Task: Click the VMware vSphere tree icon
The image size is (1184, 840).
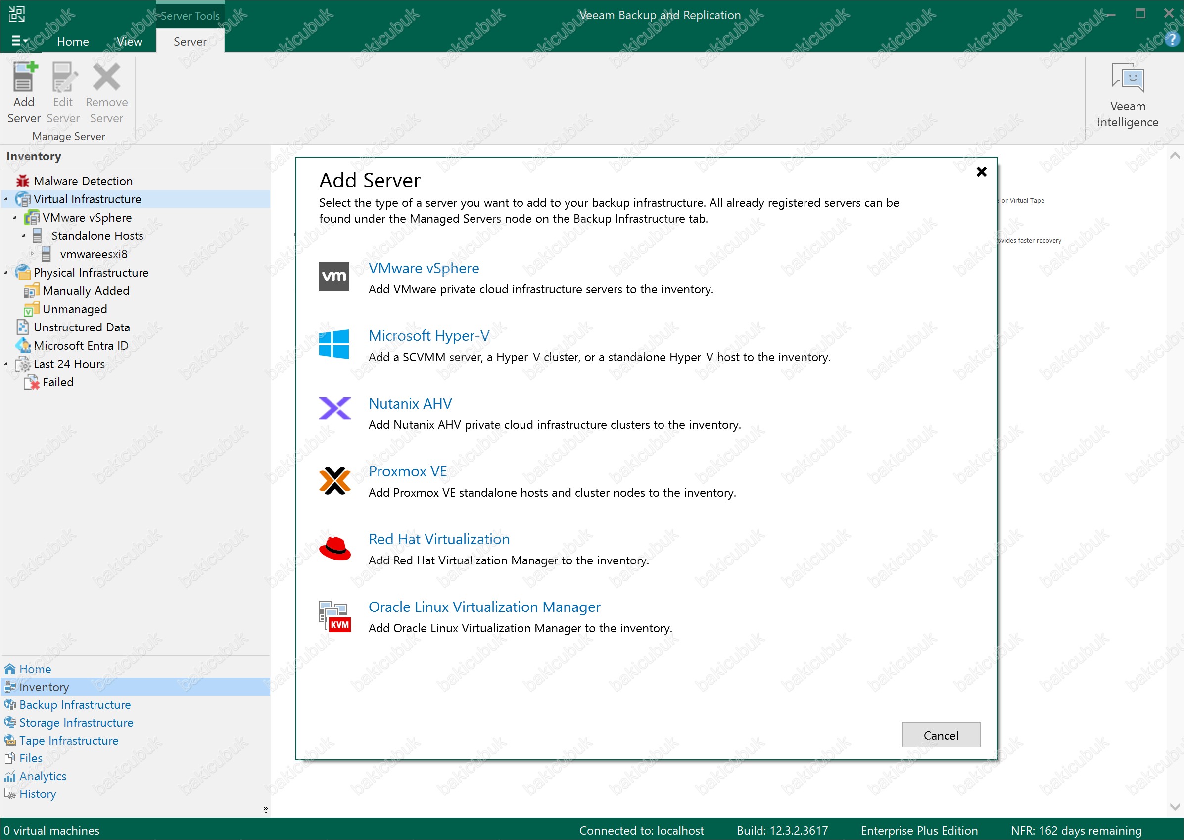Action: pos(32,218)
